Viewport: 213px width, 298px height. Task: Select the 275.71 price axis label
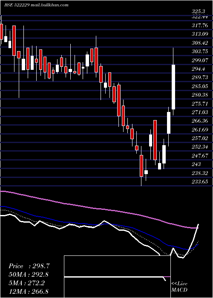(200, 104)
